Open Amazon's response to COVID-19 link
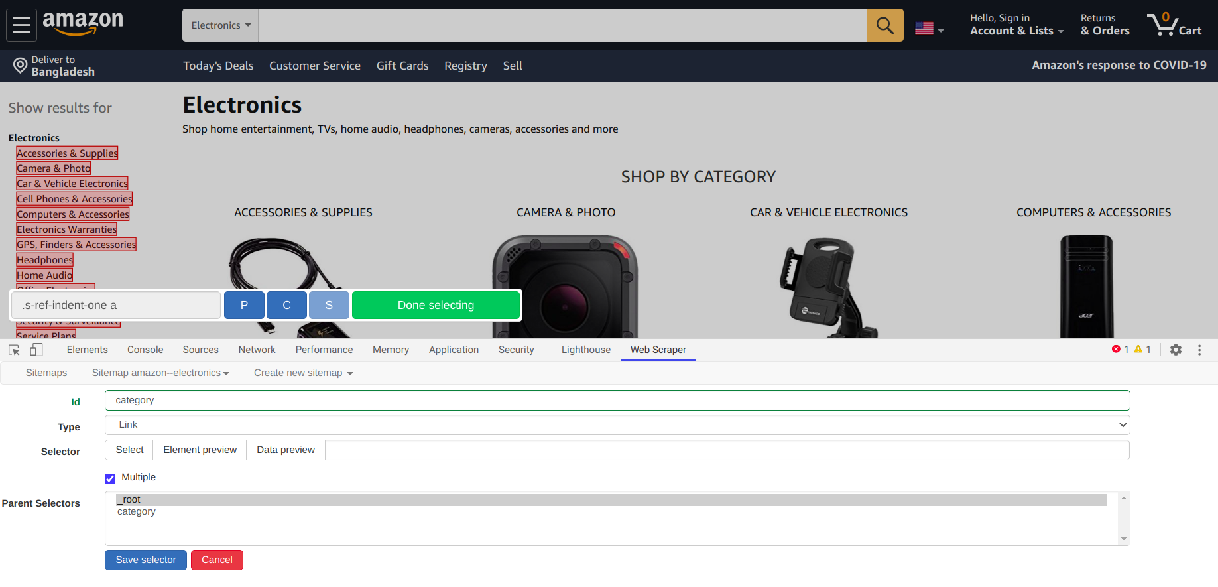Image resolution: width=1218 pixels, height=587 pixels. (x=1119, y=65)
